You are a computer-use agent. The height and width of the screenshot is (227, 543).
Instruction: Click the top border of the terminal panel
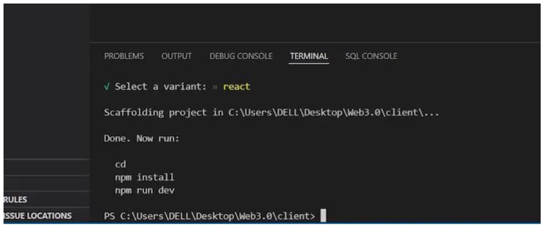314,43
